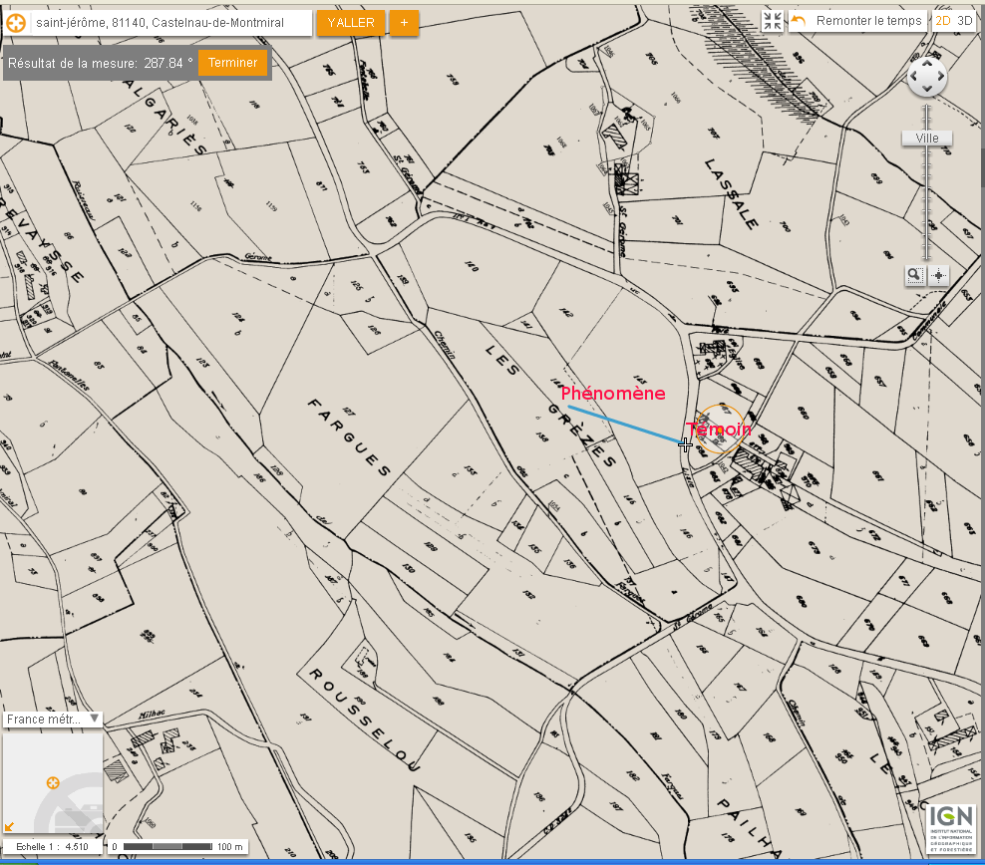Click the overview minimap thumbnail
The width and height of the screenshot is (985, 865).
[53, 782]
